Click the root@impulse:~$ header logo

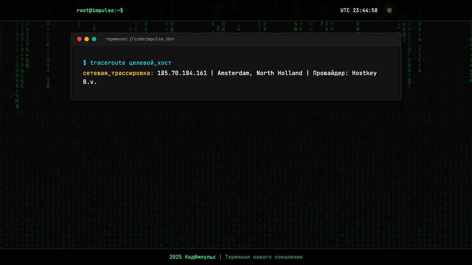100,10
